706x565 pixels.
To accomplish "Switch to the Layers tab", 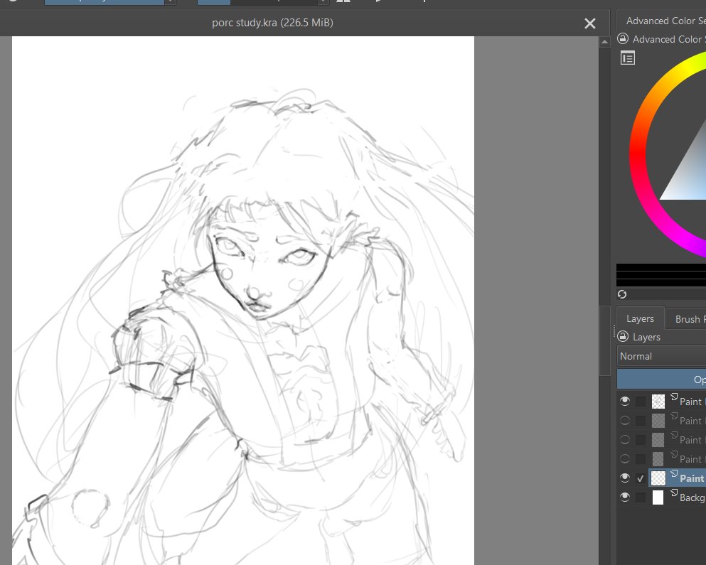I will (640, 318).
